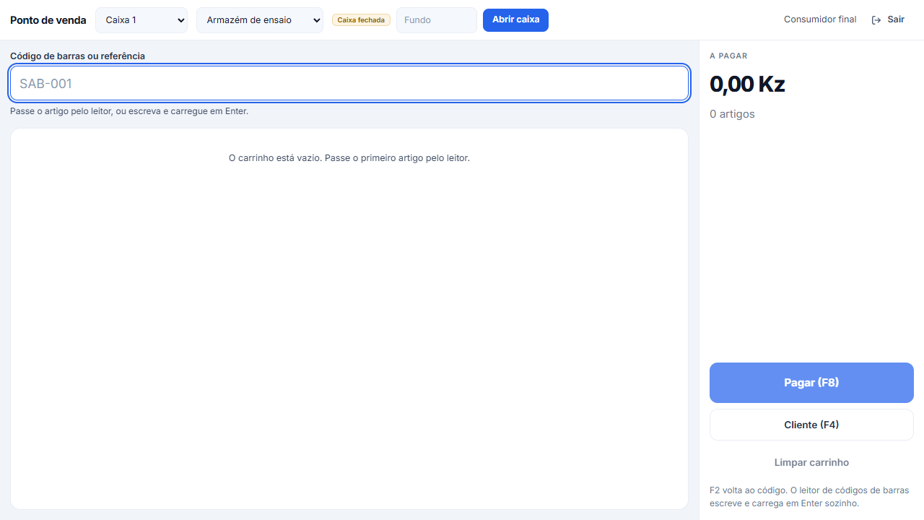
Task: Click the Caixa fechada status badge
Action: click(x=361, y=20)
